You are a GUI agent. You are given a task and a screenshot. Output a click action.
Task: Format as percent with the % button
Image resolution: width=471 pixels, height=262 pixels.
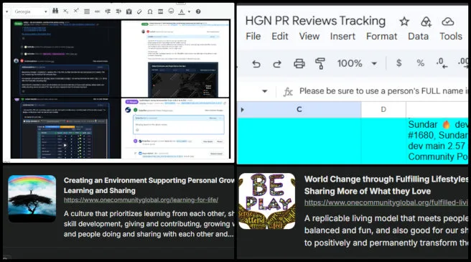pyautogui.click(x=421, y=63)
